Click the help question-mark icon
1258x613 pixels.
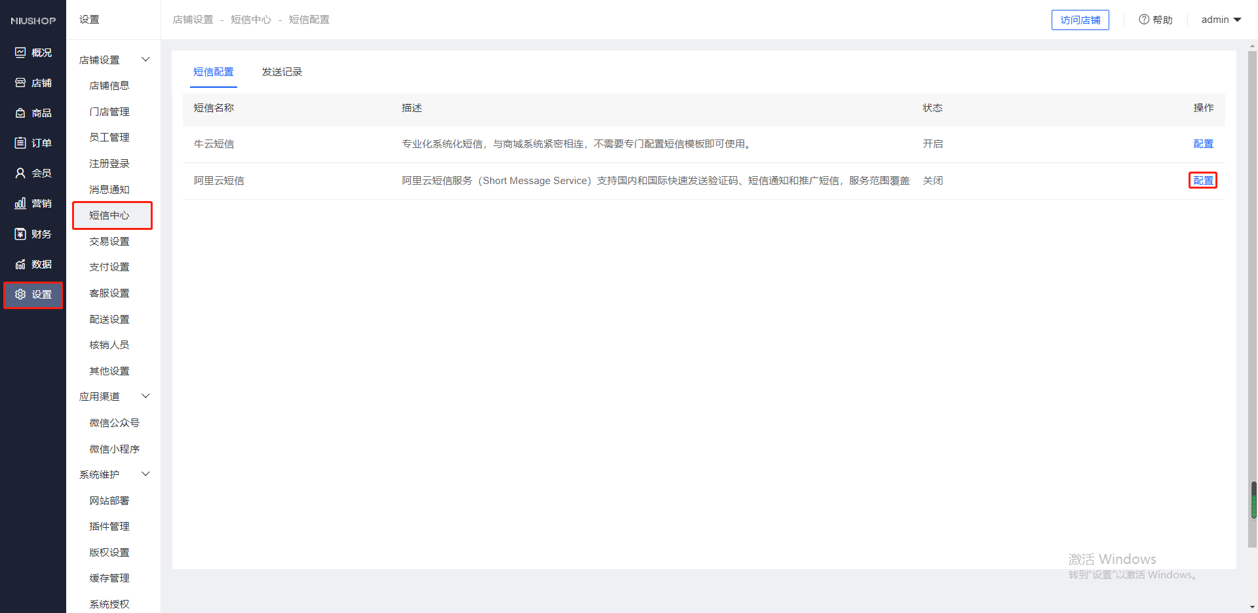coord(1144,20)
